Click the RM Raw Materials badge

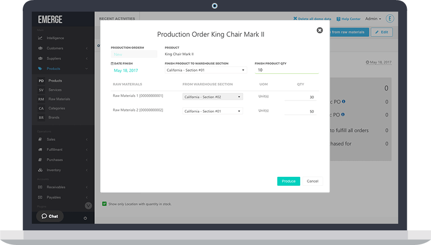point(41,99)
